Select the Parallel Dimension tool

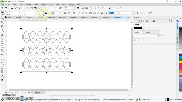pyautogui.click(x=2, y=59)
